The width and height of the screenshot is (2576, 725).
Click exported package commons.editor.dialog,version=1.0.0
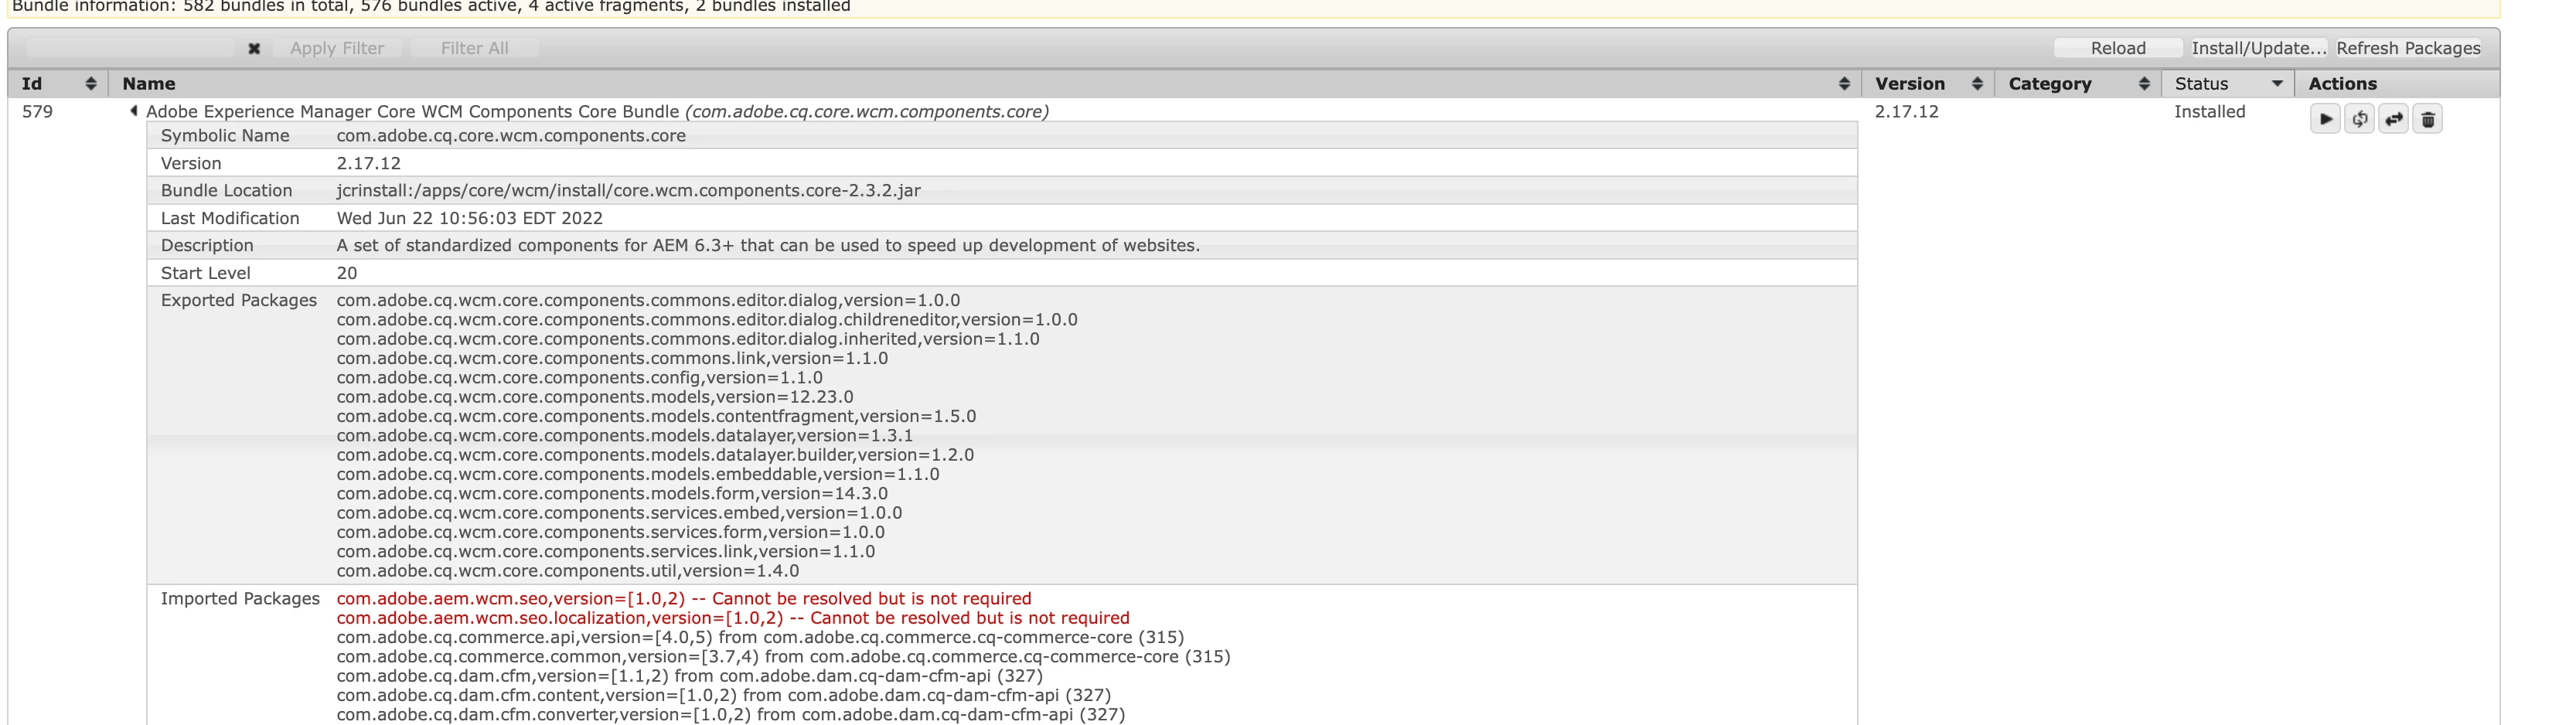click(x=648, y=300)
